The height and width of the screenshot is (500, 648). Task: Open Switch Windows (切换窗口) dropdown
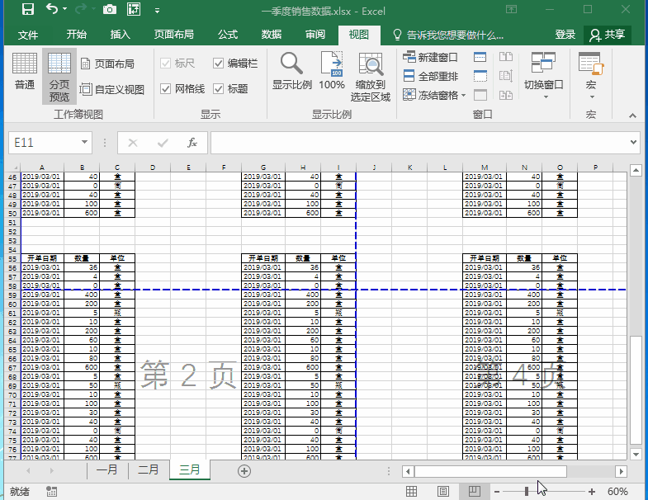[543, 85]
